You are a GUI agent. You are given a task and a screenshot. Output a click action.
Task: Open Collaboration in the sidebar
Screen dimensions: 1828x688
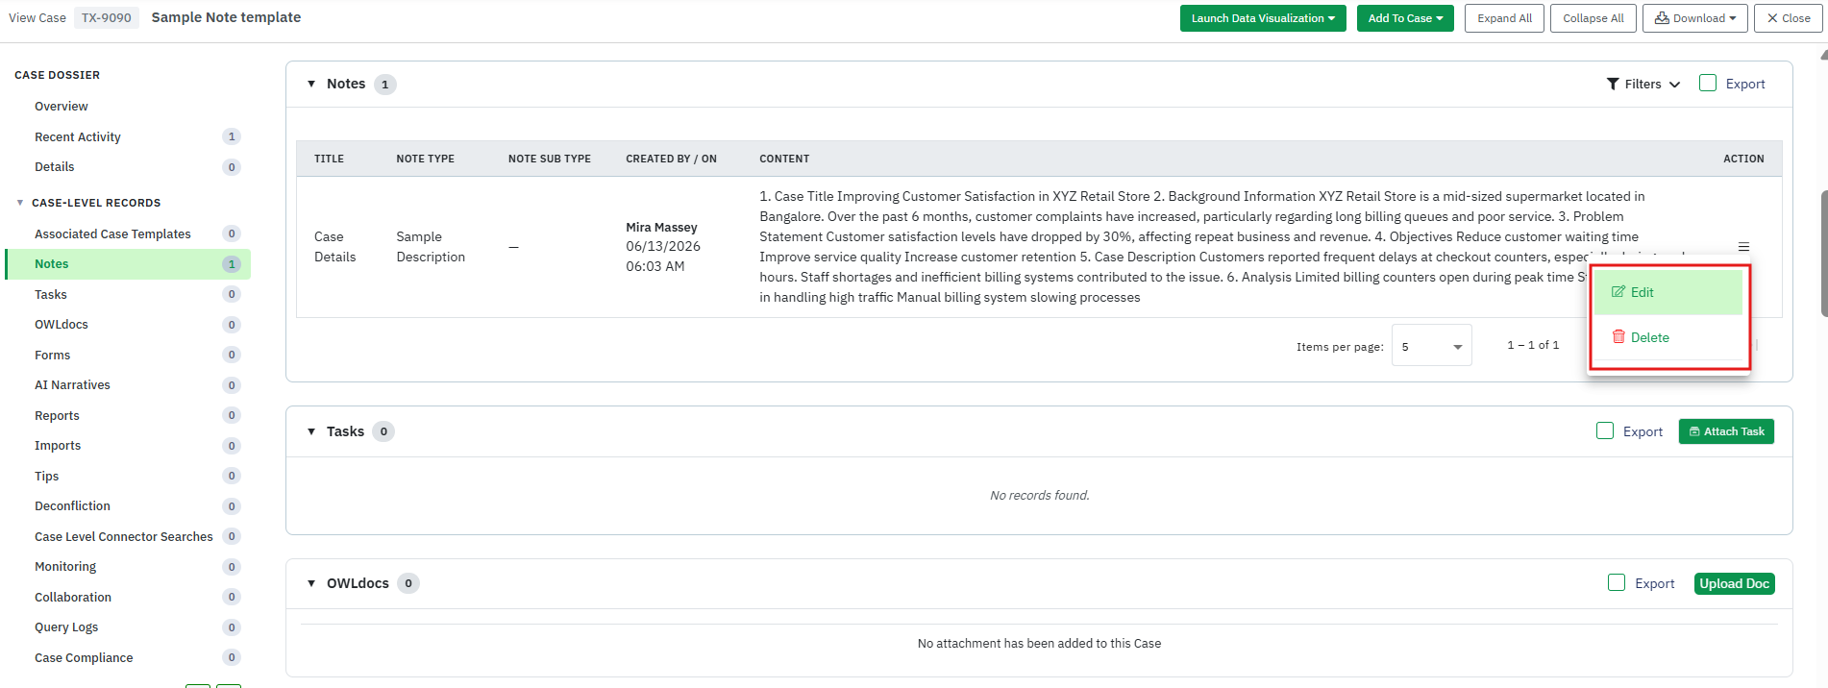(73, 598)
